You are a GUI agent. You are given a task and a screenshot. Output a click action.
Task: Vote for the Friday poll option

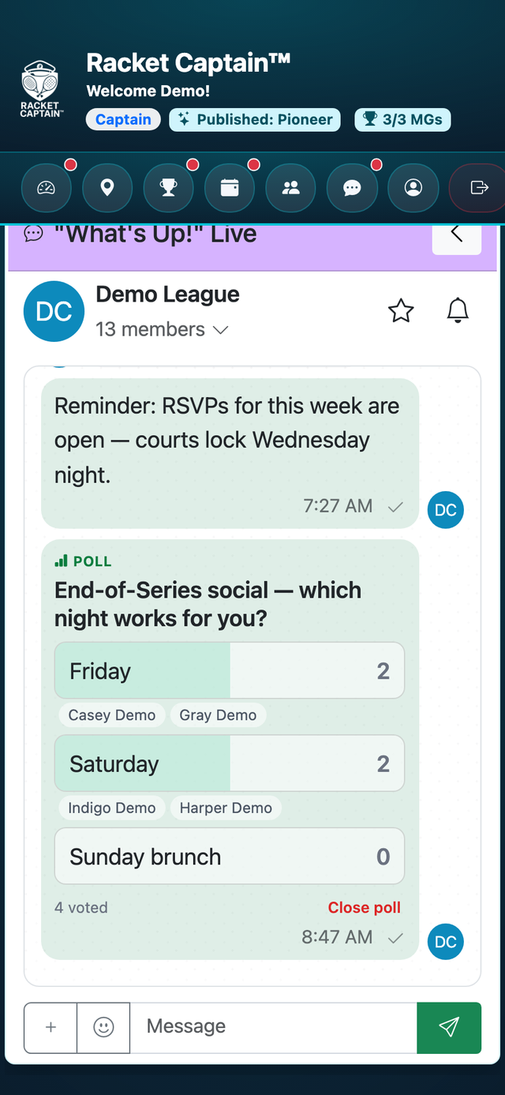(x=230, y=671)
